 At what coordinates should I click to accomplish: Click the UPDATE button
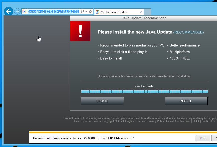point(102,101)
